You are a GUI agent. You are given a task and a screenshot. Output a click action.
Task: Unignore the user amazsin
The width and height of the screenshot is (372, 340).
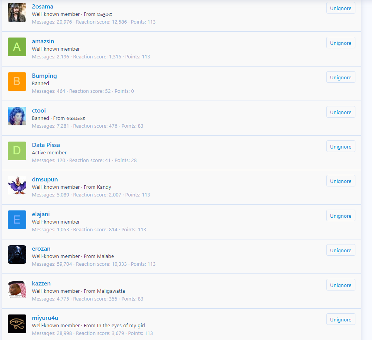click(341, 43)
